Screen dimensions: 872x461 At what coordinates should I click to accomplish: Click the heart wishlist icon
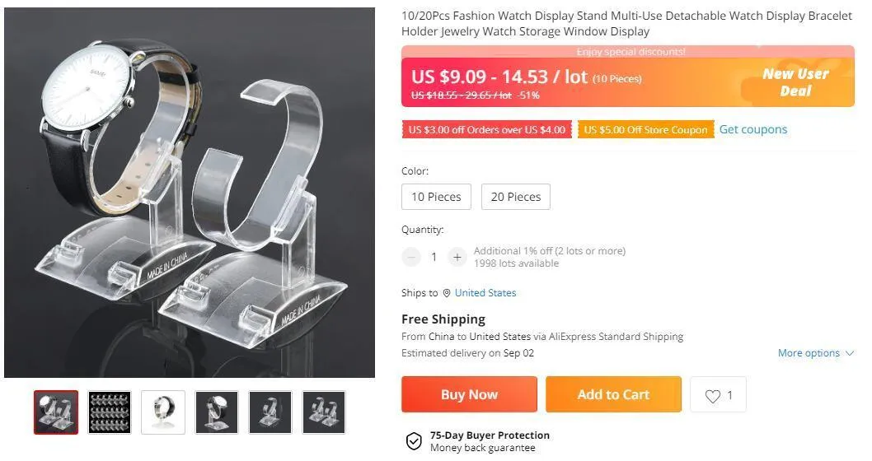coord(712,395)
